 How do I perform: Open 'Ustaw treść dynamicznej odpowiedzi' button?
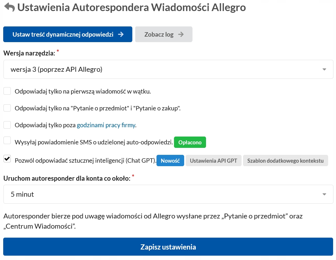coord(68,34)
